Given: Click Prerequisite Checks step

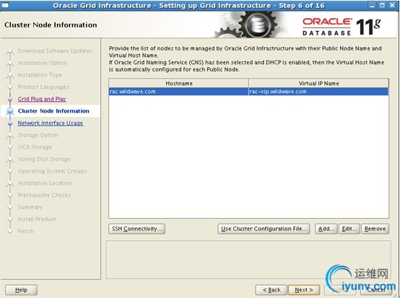Looking at the screenshot, I should (44, 195).
